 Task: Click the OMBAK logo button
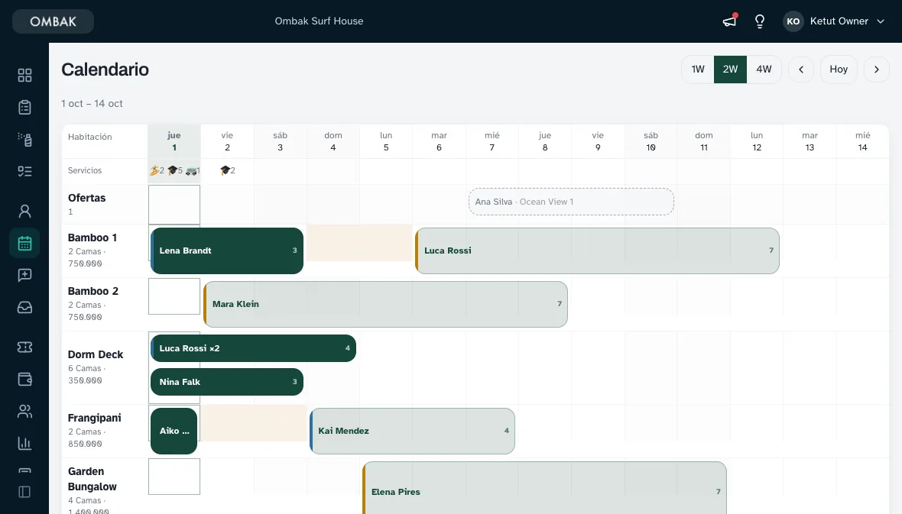(53, 21)
